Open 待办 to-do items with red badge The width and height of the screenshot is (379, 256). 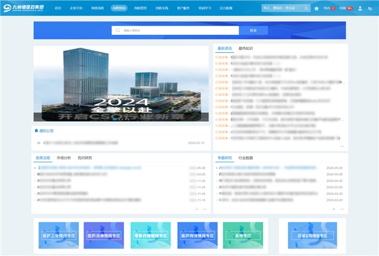pyautogui.click(x=329, y=8)
